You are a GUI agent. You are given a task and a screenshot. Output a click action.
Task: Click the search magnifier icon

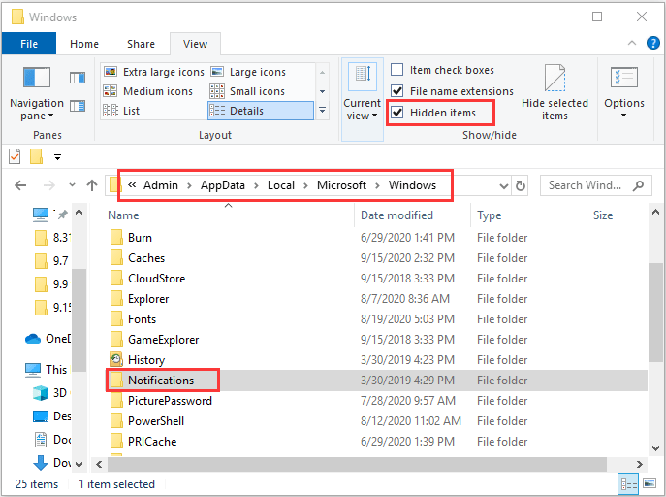638,185
